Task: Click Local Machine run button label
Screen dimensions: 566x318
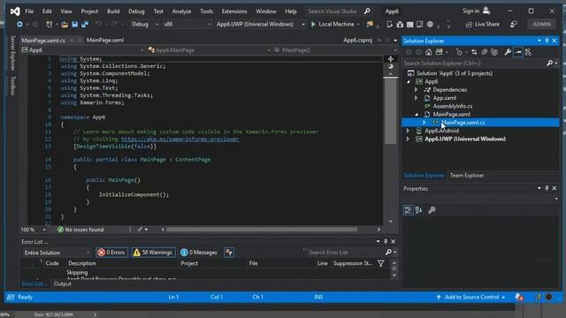Action: (336, 24)
